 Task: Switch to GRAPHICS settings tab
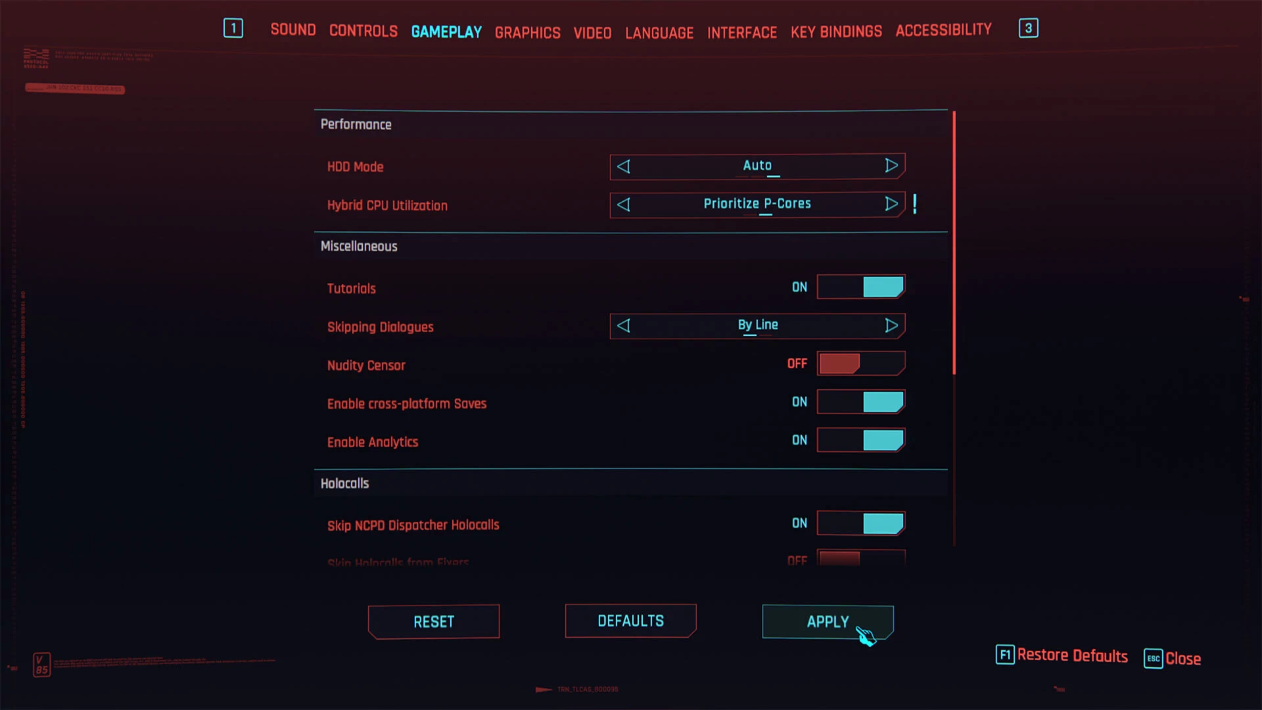pos(528,30)
